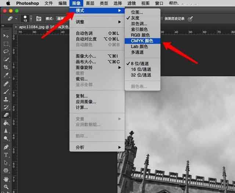The image size is (235, 193).
Task: Select the Eyedropper tool
Action: point(6,75)
